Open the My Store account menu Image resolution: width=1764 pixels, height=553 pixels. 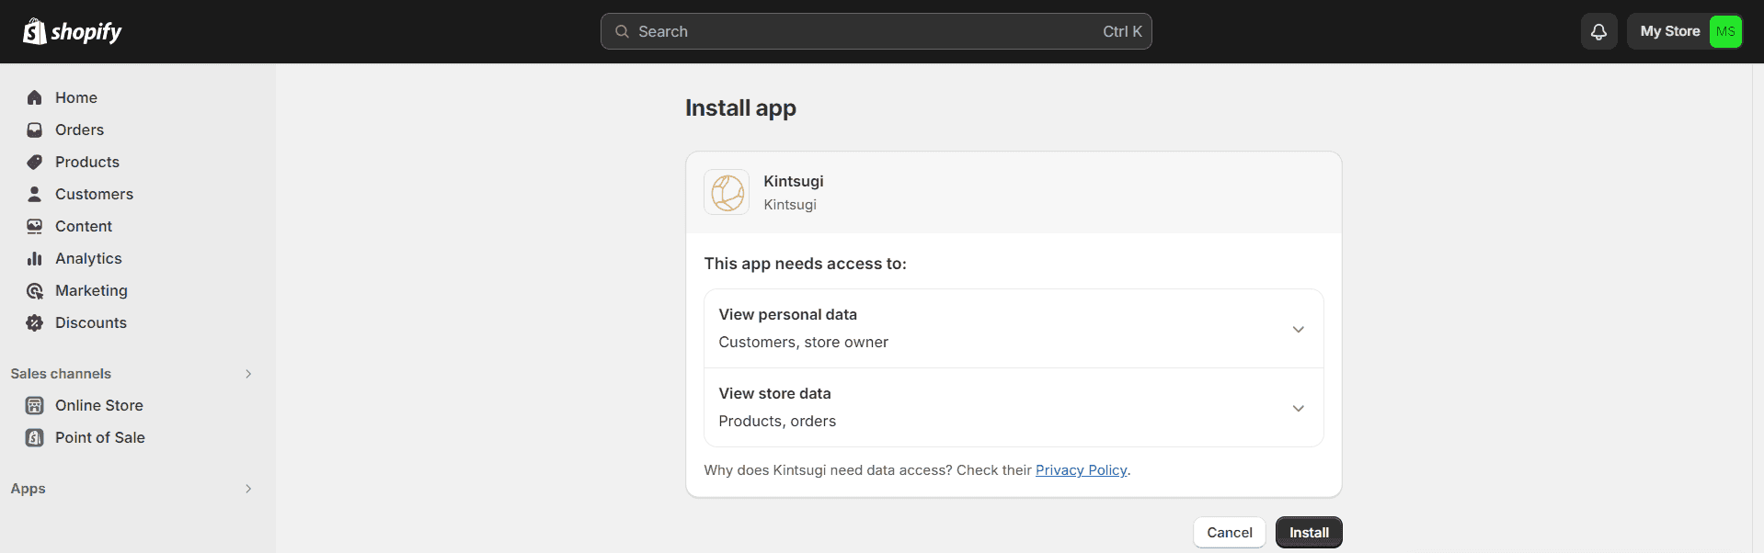(x=1685, y=31)
